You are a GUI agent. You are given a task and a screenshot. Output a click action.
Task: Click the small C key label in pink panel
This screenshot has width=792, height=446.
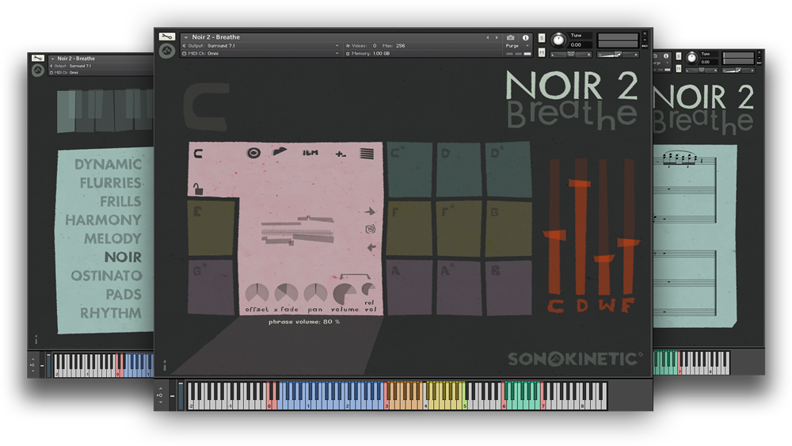[x=198, y=153]
